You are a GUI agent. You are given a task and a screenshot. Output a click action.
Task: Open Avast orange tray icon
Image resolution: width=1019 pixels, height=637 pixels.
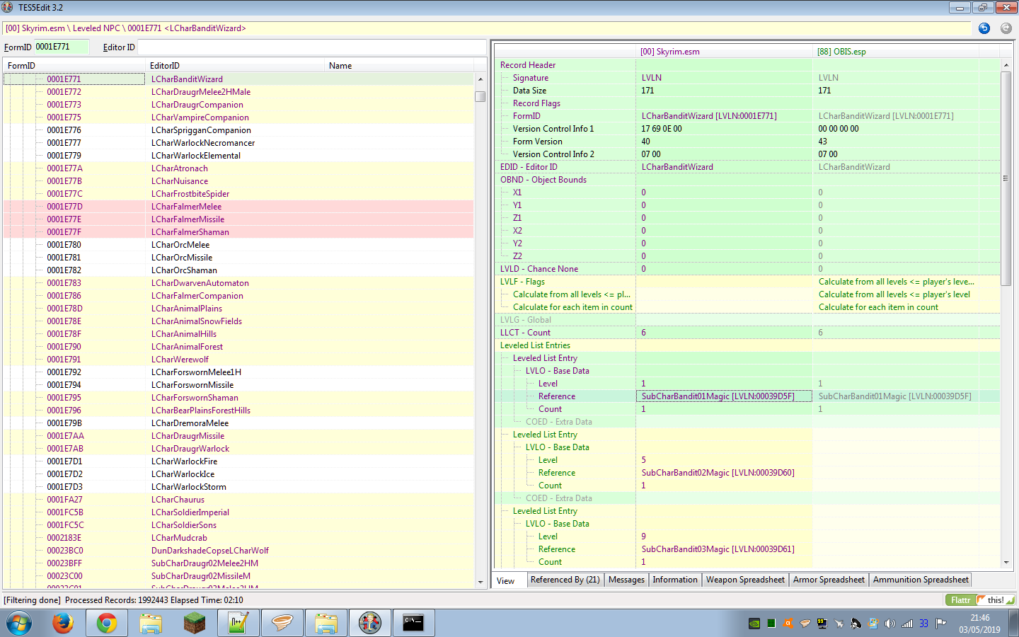(788, 624)
